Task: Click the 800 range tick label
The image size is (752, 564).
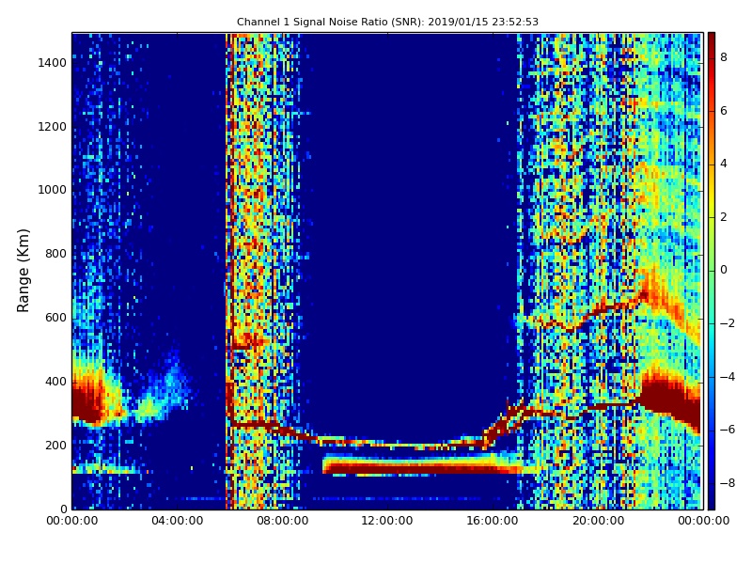Action: tap(55, 254)
